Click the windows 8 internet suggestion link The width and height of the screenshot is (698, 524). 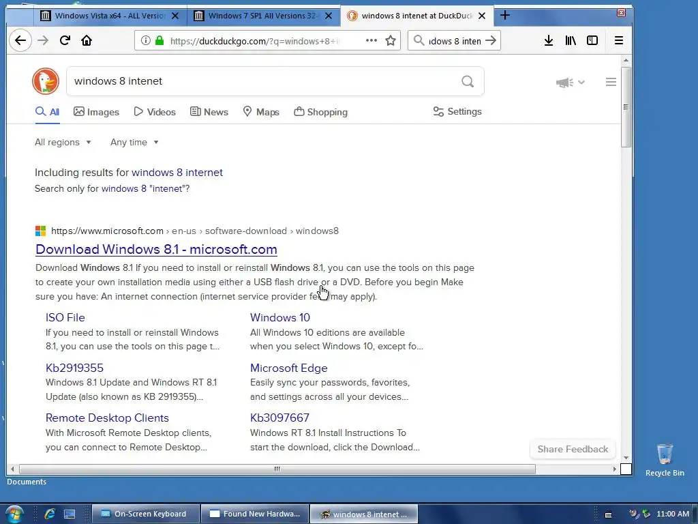pos(177,173)
